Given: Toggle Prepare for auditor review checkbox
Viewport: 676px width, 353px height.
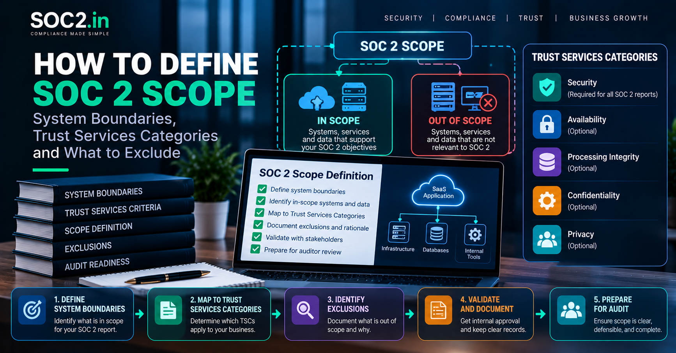Looking at the screenshot, I should [x=255, y=249].
